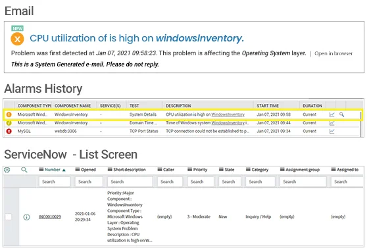Click the Search field under Short description

coord(130,182)
